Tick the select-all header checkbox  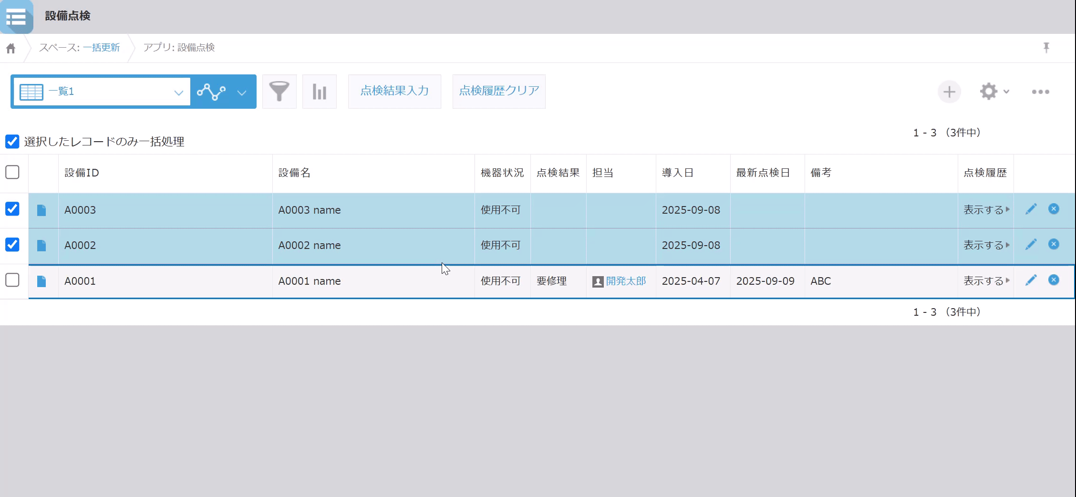12,172
